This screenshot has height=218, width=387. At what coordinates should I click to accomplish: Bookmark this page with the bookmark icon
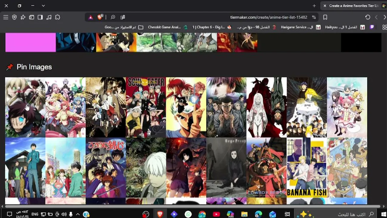click(325, 17)
